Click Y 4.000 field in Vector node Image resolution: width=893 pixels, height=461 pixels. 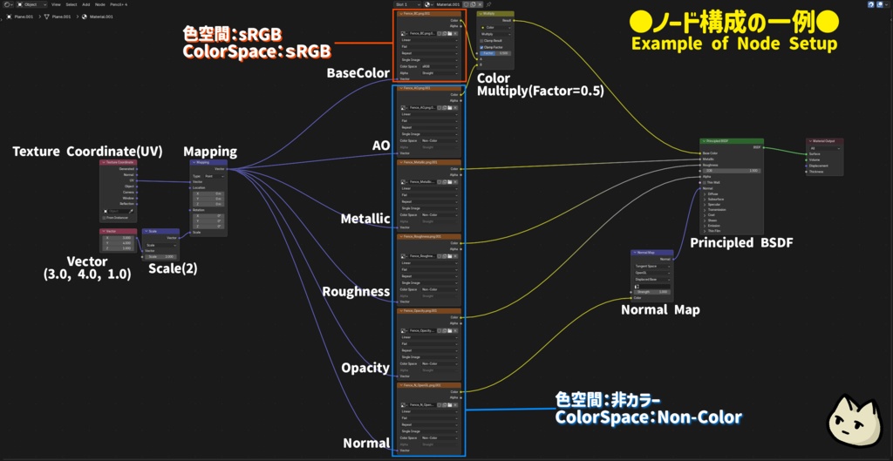[119, 243]
